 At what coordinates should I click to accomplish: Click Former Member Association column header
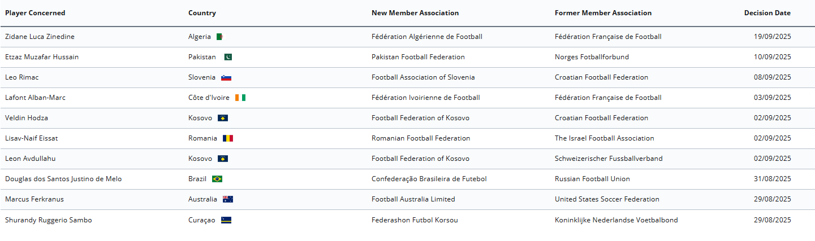[x=603, y=13]
